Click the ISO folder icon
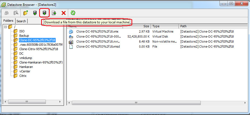The height and width of the screenshot is (115, 250). coord(16,31)
